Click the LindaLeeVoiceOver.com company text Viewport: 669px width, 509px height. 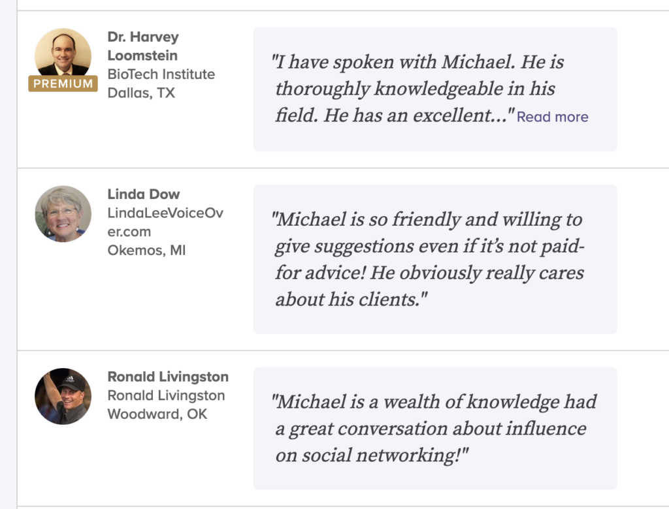(165, 222)
